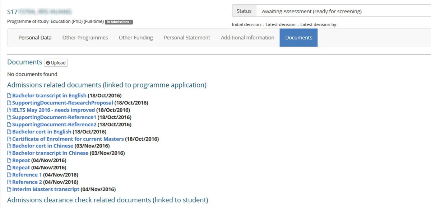Click the document icon next to IELTS May 2016

click(x=9, y=110)
